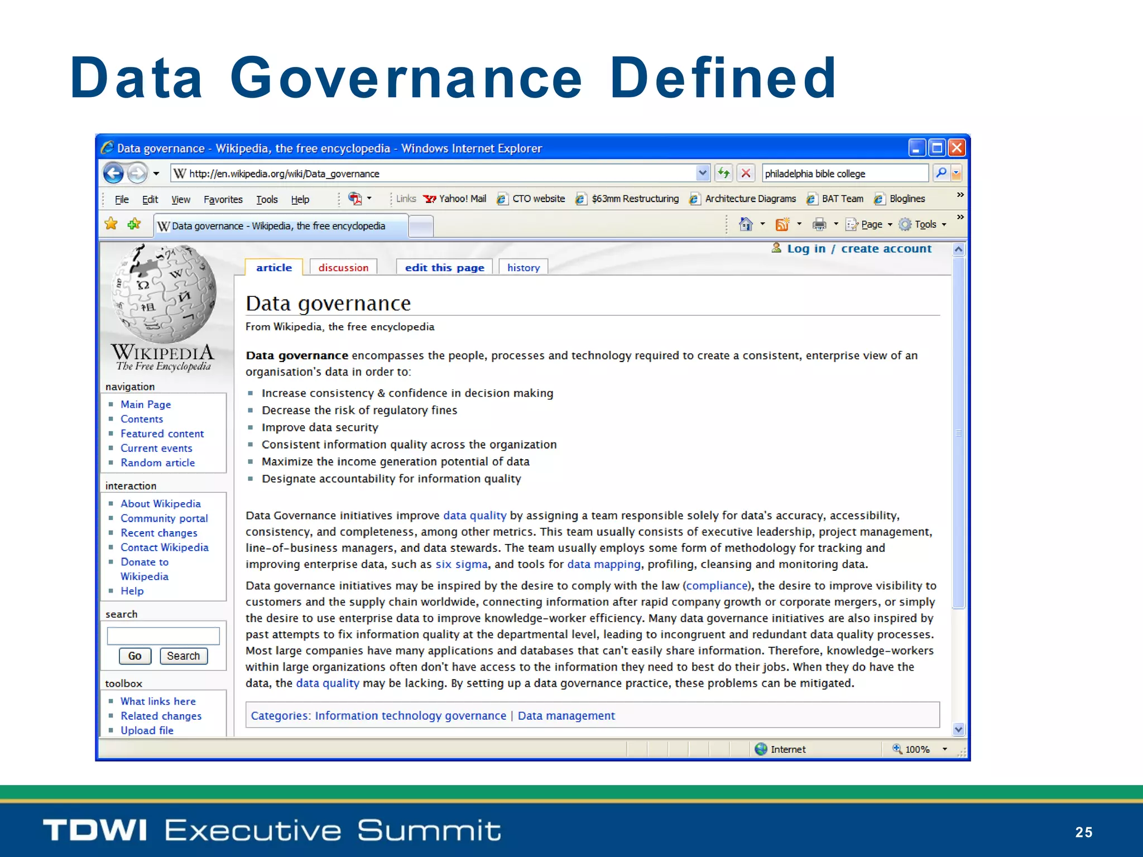Open the edit this page tab
This screenshot has height=857, width=1143.
[x=444, y=268]
